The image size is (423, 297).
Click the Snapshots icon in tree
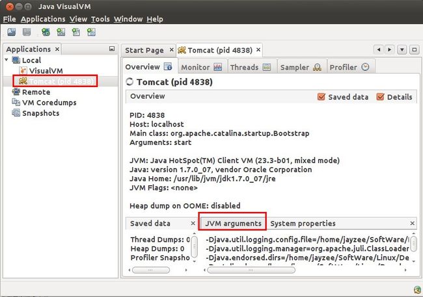[x=16, y=113]
